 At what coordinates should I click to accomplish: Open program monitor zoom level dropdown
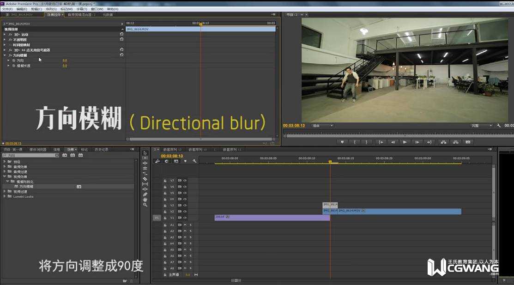pyautogui.click(x=322, y=126)
